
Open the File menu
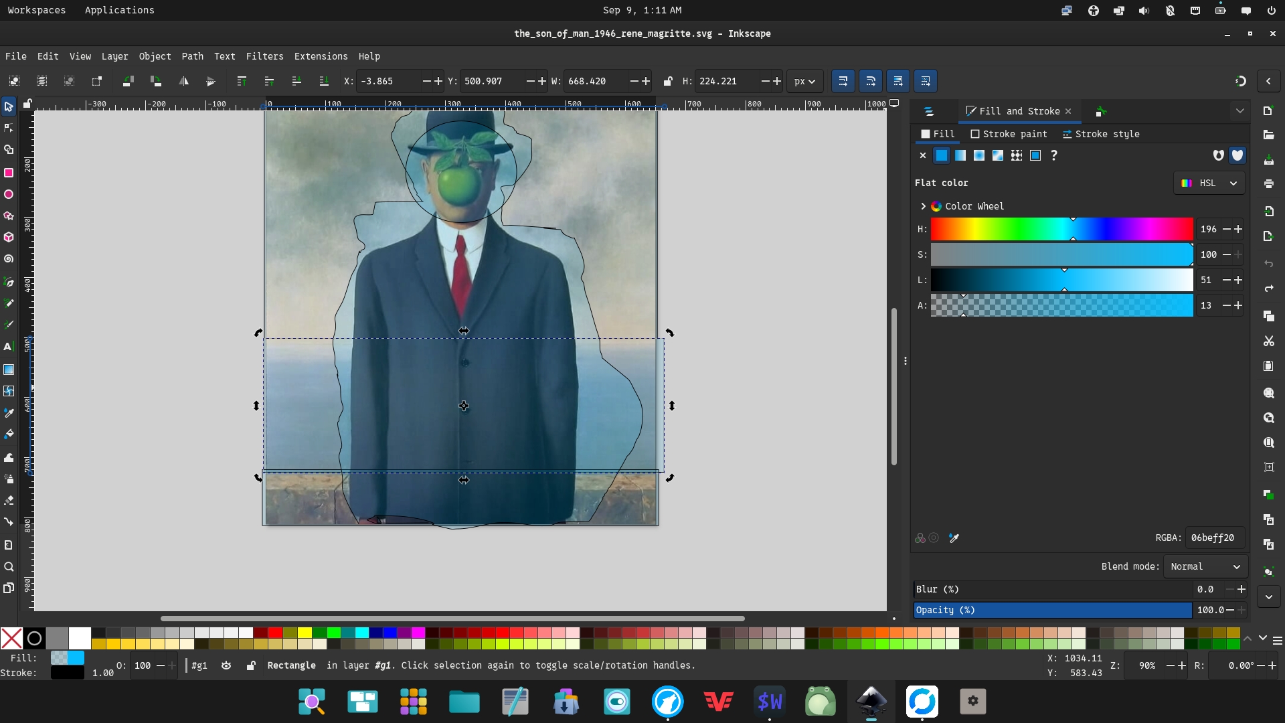click(x=16, y=56)
